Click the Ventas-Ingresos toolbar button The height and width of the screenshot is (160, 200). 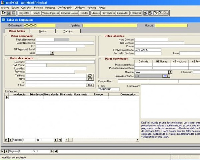51,13
